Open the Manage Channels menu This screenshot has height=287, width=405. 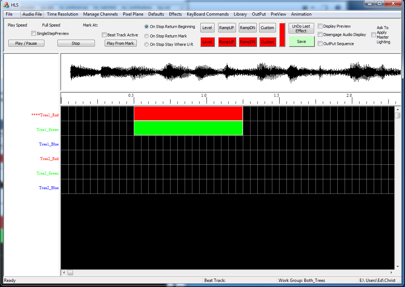pyautogui.click(x=100, y=14)
